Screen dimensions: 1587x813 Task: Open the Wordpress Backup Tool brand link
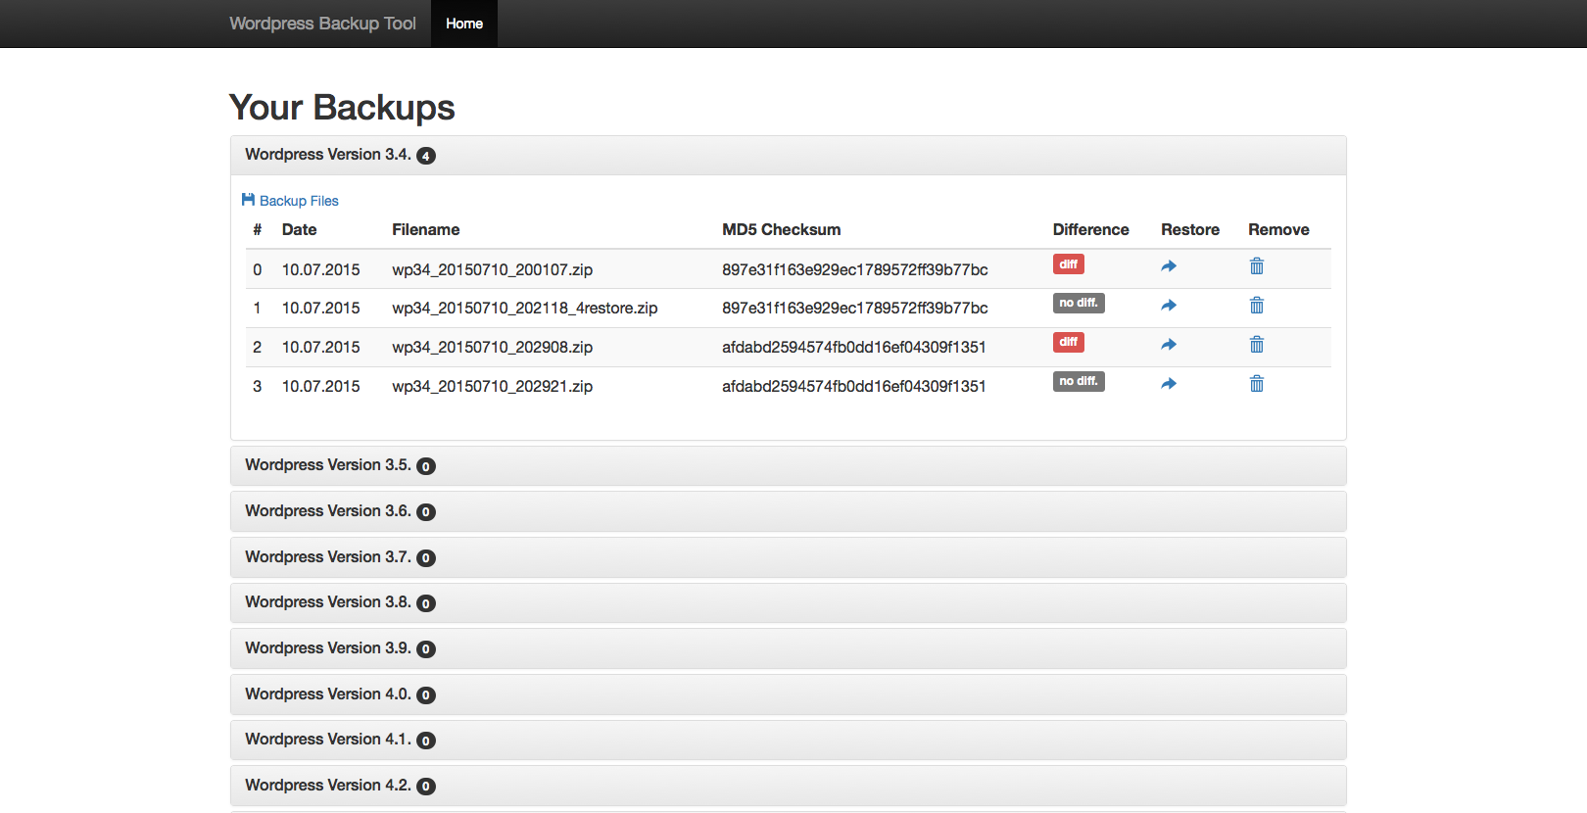[x=322, y=24]
